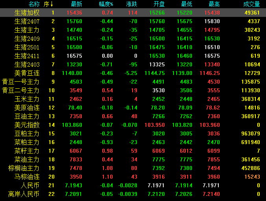Open the 生猪2501 contract
This screenshot has width=266, height=201.
pos(27,47)
